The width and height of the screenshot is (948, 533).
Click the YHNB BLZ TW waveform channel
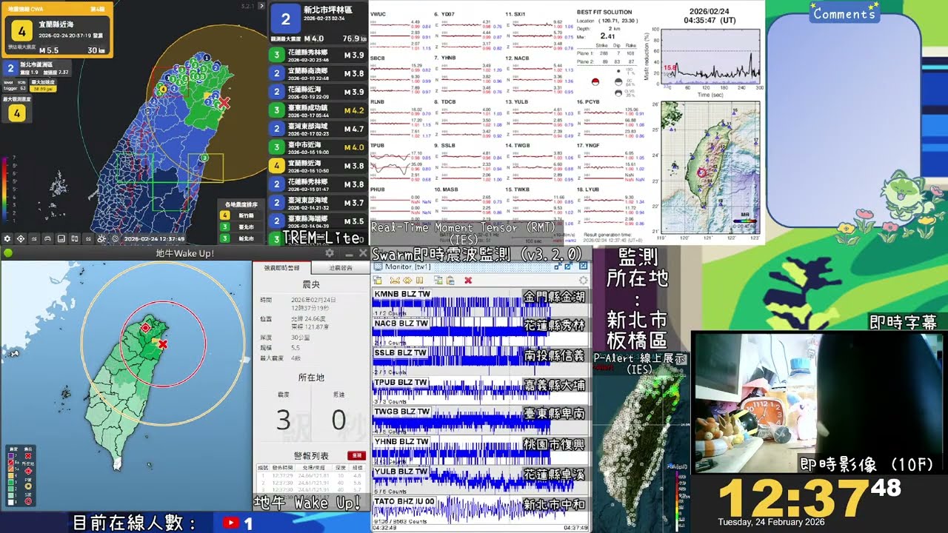[x=480, y=450]
